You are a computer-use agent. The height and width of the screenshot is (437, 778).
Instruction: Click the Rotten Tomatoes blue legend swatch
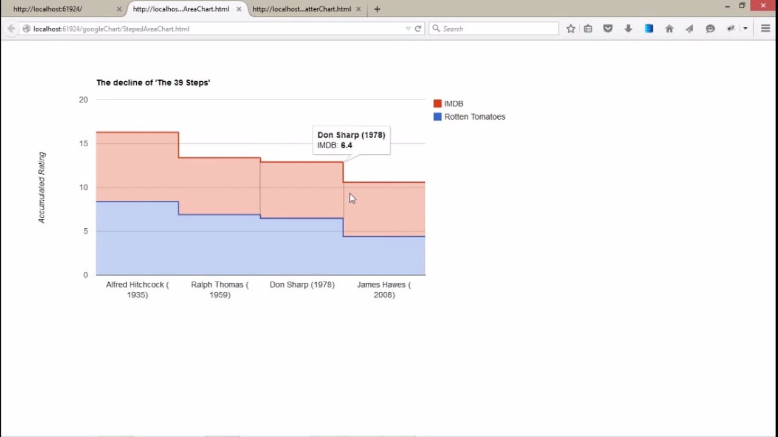438,117
